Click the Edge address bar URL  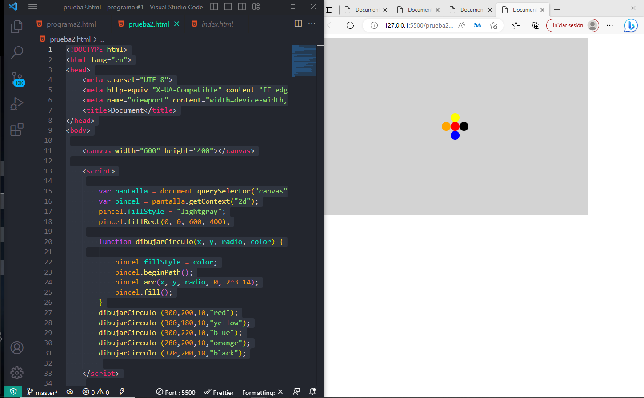coord(419,25)
